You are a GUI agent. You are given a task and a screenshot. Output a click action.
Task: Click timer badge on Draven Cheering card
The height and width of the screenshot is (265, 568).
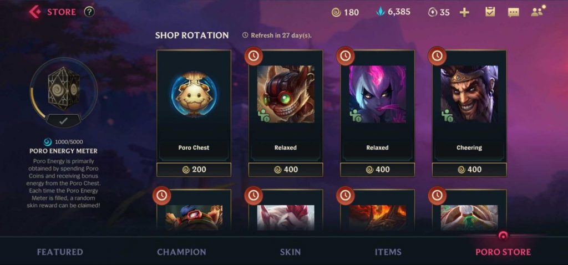[x=437, y=56]
